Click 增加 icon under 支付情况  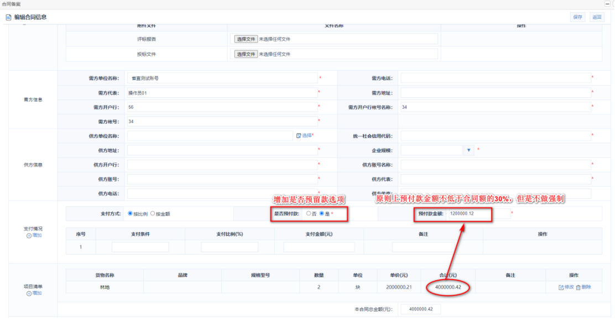point(29,235)
